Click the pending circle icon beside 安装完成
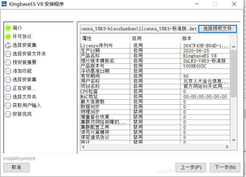Viewport: 246px width, 177px height. click(8, 114)
